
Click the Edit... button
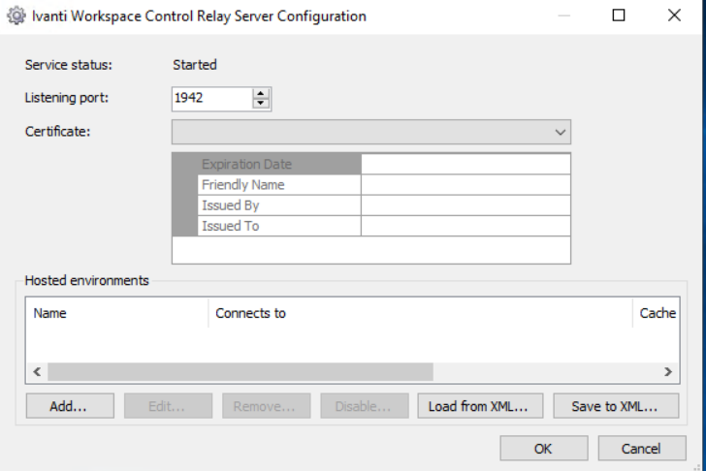click(168, 406)
